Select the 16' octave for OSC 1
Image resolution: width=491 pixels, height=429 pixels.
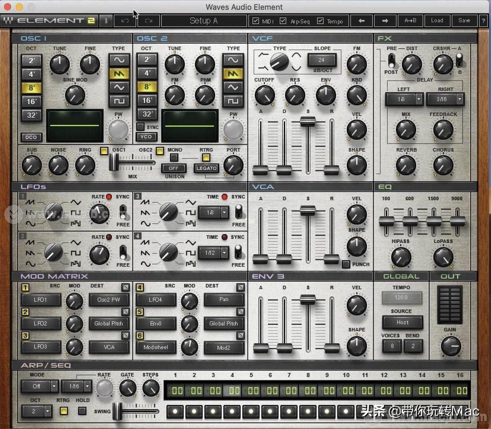(x=32, y=101)
